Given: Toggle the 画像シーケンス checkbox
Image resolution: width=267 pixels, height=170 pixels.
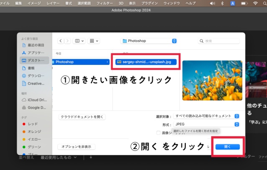Looking at the screenshot, I should tap(158, 133).
